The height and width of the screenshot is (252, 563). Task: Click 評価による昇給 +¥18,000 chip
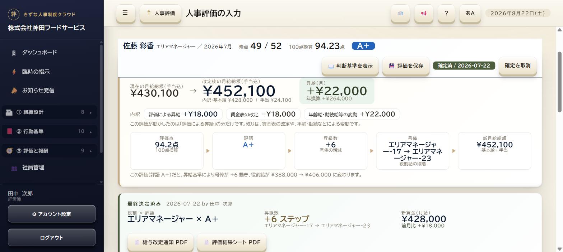(183, 114)
